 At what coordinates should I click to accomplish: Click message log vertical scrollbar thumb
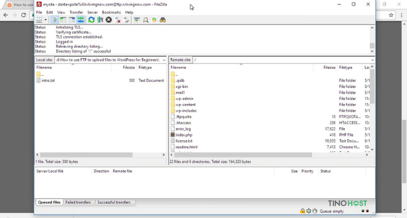[372, 46]
